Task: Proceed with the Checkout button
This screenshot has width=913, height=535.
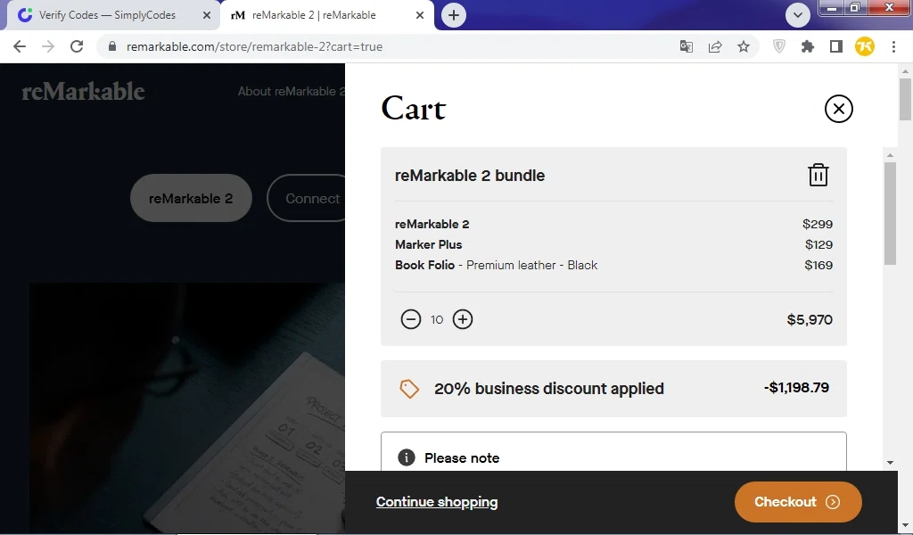Action: (798, 502)
